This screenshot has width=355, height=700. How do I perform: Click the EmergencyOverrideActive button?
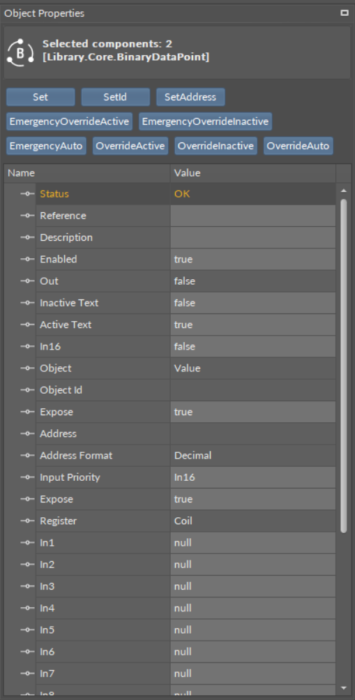click(69, 121)
